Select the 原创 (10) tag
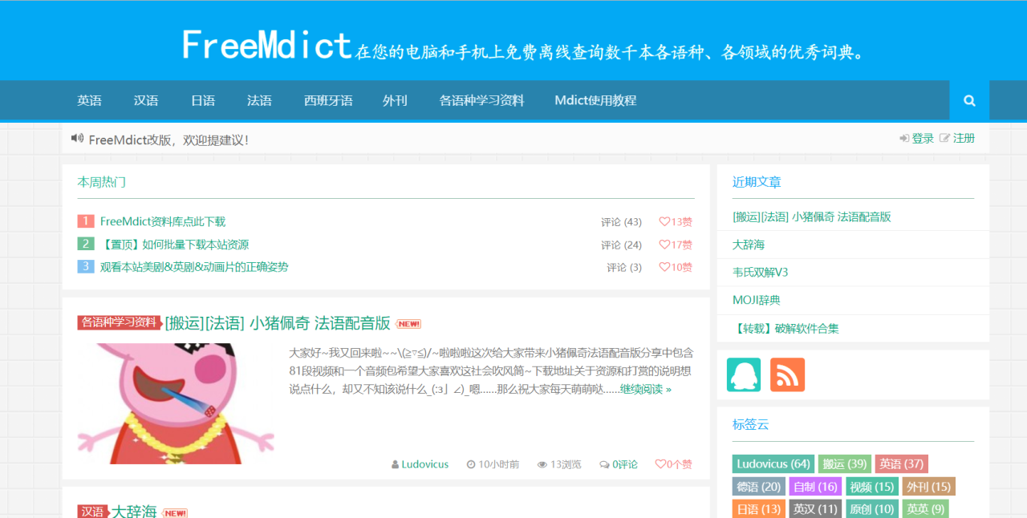1027x518 pixels. (x=872, y=509)
